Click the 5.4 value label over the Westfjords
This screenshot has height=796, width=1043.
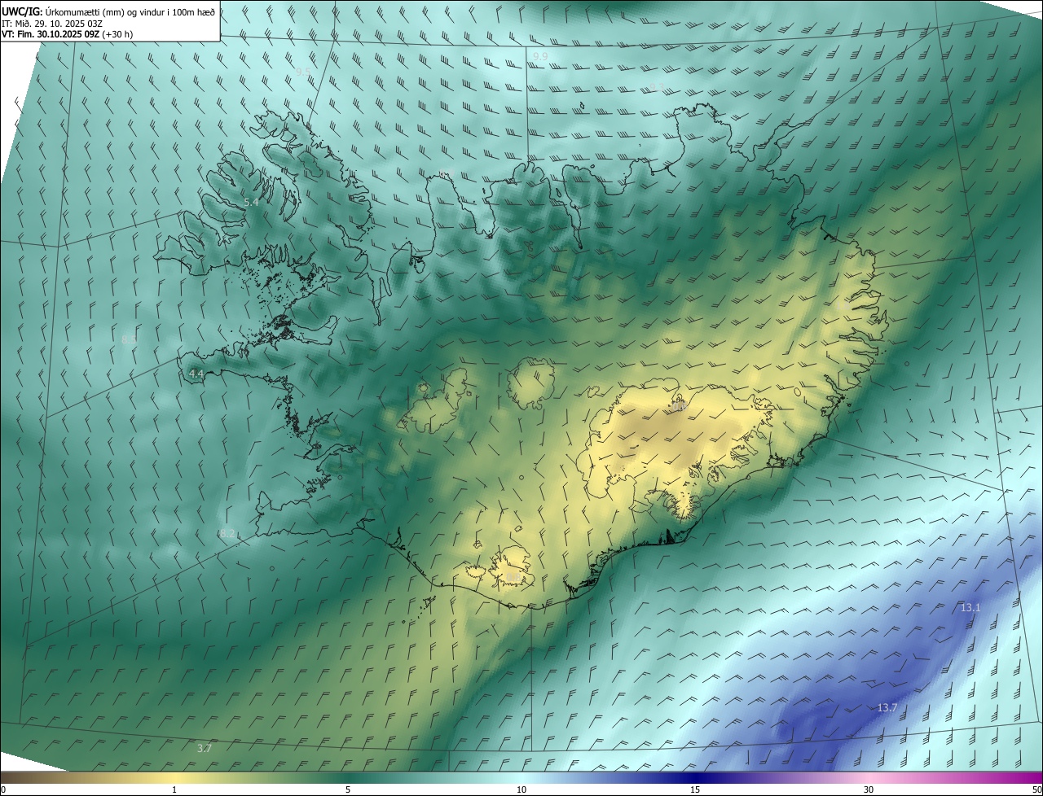click(x=251, y=202)
